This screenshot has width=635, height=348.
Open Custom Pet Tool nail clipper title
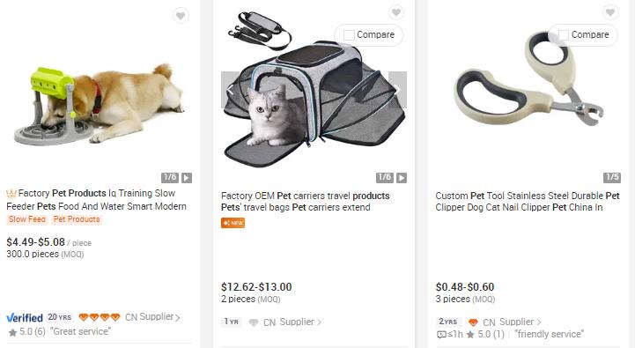point(528,202)
